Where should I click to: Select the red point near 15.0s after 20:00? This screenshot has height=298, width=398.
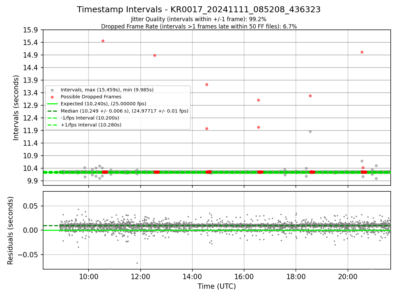[362, 52]
